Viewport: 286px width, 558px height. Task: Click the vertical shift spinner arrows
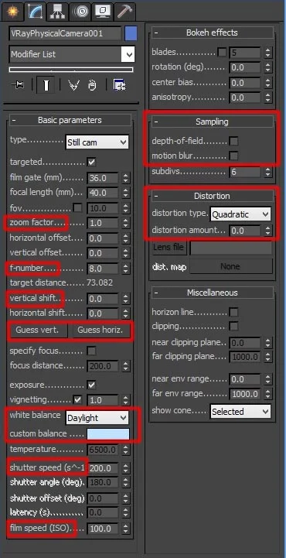[x=125, y=299]
